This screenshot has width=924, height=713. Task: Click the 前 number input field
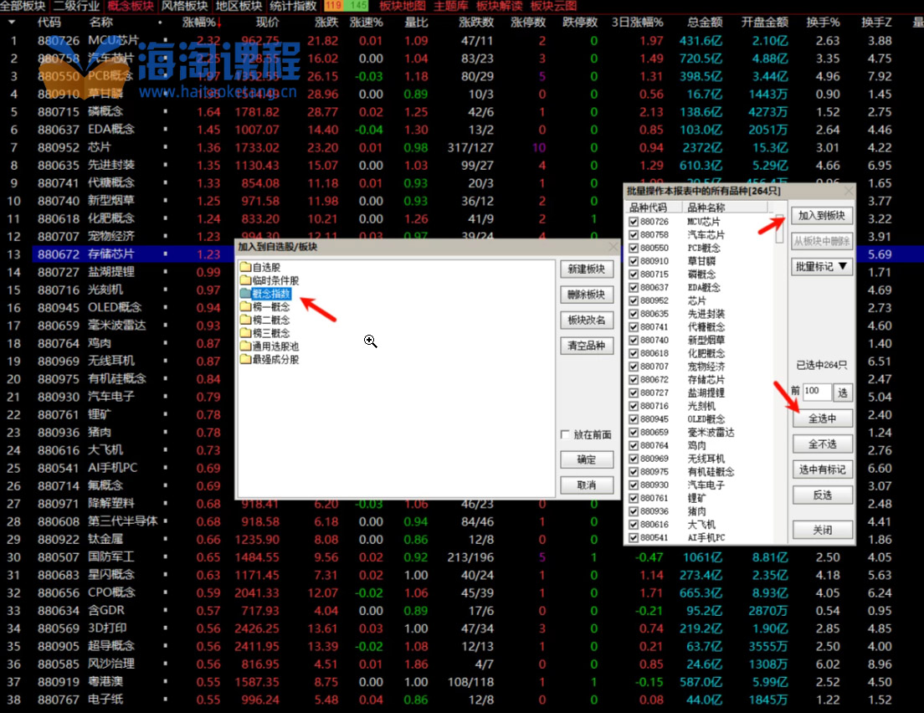point(816,392)
